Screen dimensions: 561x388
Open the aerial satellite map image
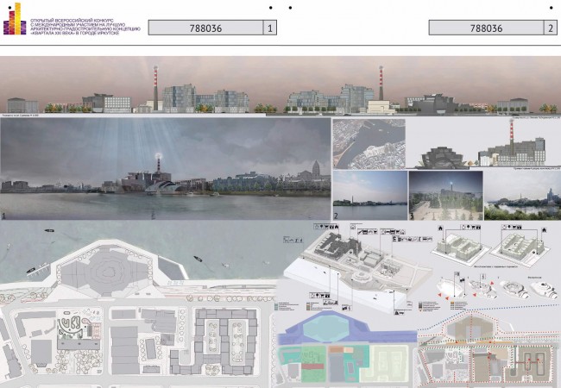pyautogui.click(x=369, y=144)
